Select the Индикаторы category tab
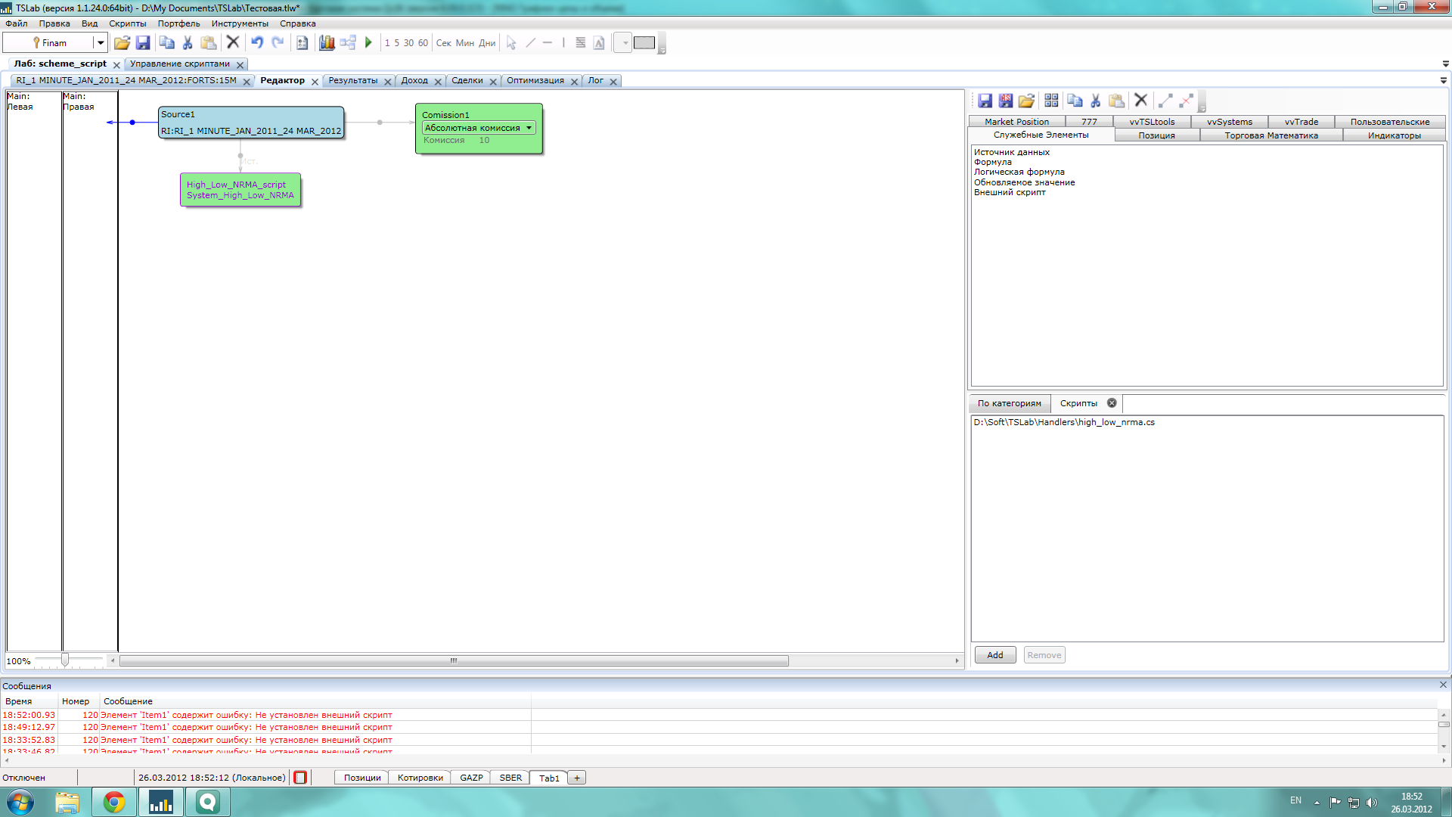The image size is (1452, 817). (1393, 135)
